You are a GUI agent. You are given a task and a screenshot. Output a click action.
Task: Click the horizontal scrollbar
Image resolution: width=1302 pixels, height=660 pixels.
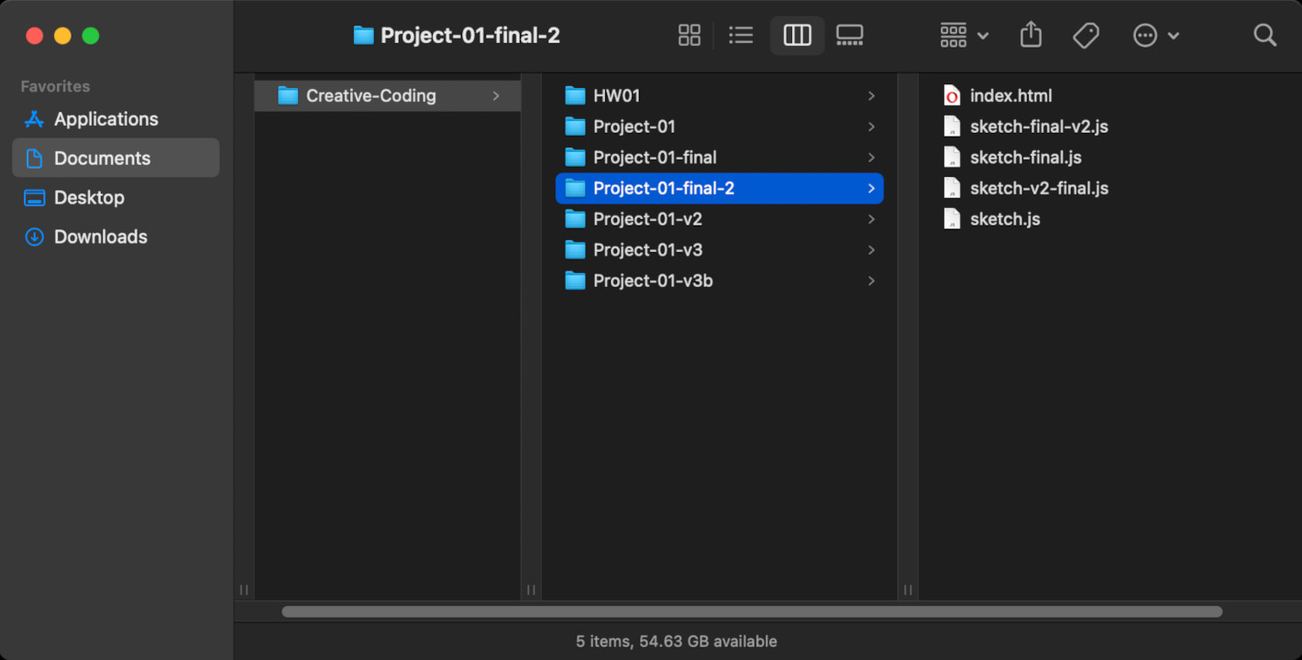click(x=752, y=611)
